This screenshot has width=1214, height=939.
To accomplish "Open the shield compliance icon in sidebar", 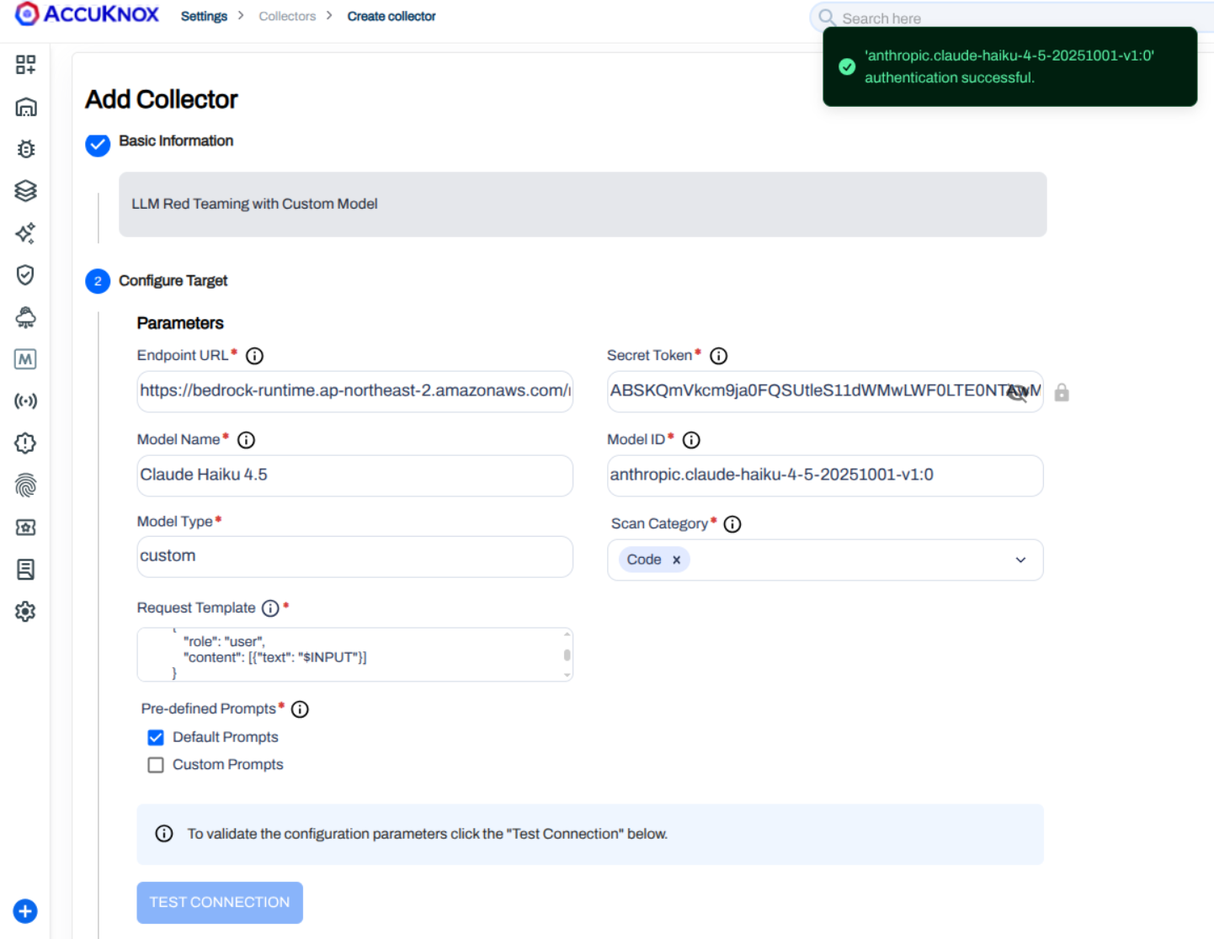I will (x=25, y=275).
